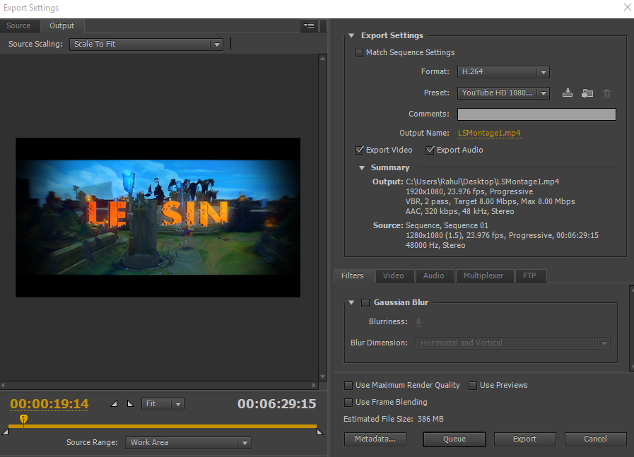Click the Set In Point triangle icon
This screenshot has height=457, width=634.
pyautogui.click(x=115, y=403)
